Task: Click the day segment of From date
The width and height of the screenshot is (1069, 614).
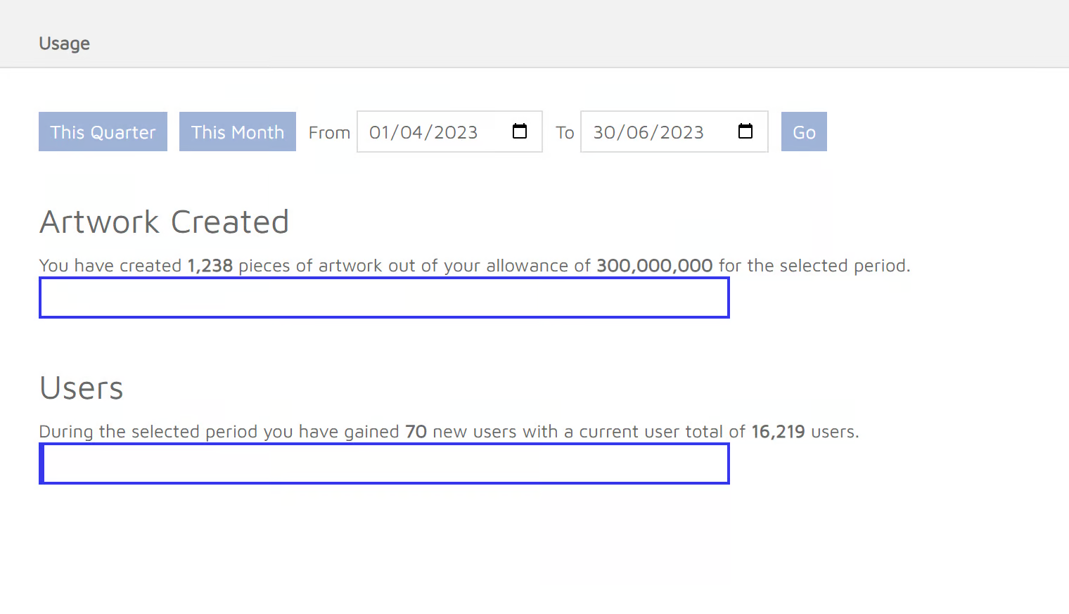Action: 380,132
